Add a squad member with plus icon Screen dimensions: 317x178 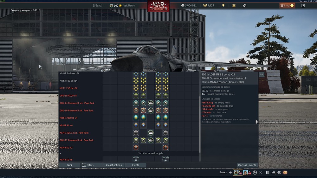[x=230, y=173]
